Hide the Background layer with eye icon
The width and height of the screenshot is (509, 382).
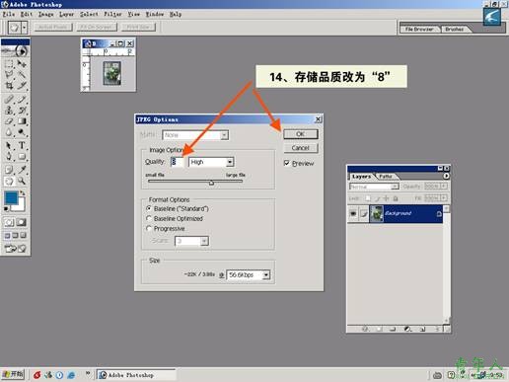pos(353,213)
